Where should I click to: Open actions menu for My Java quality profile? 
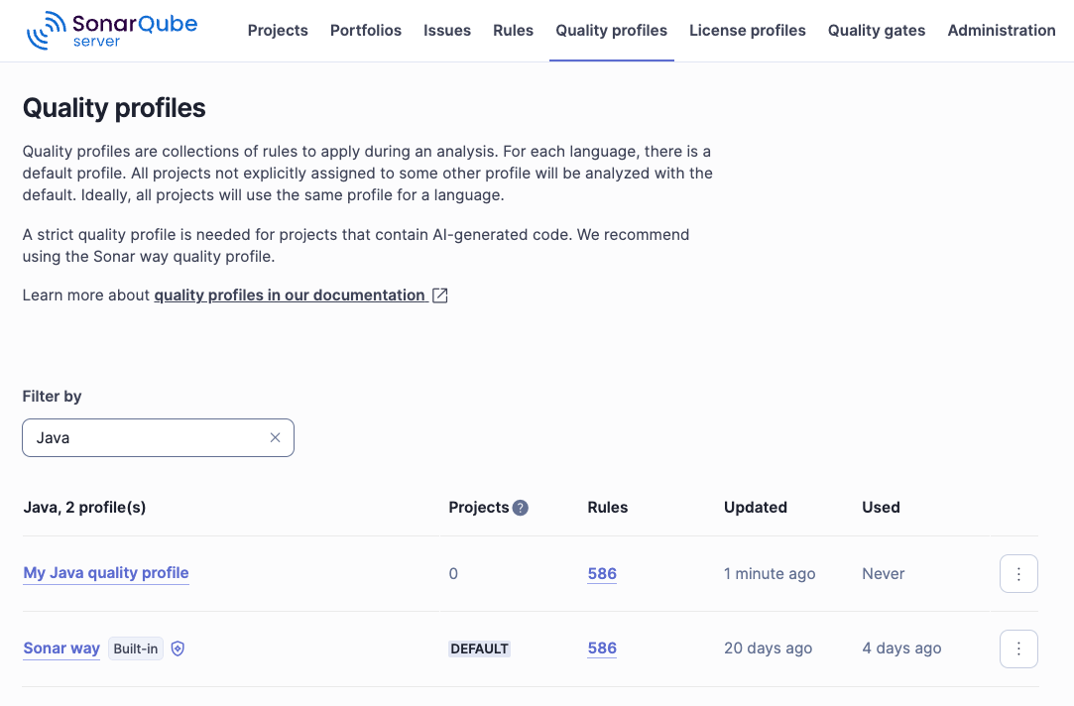coord(1018,573)
